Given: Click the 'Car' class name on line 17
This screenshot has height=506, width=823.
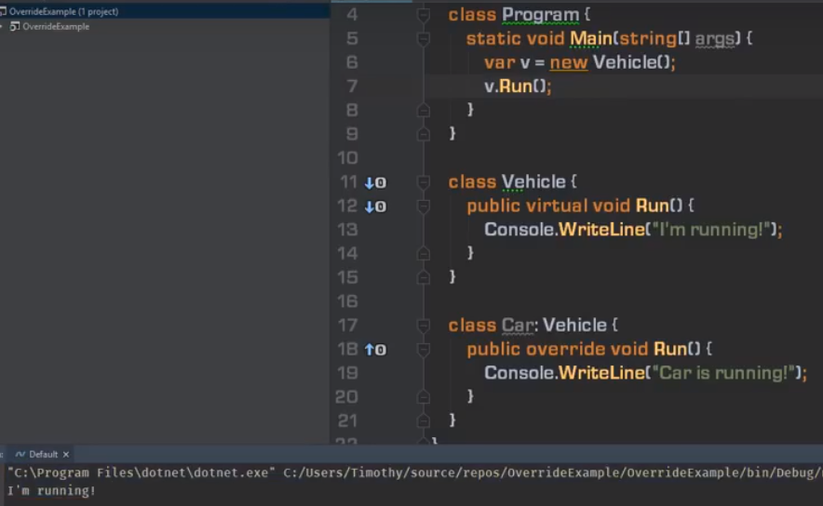Looking at the screenshot, I should click(x=517, y=326).
